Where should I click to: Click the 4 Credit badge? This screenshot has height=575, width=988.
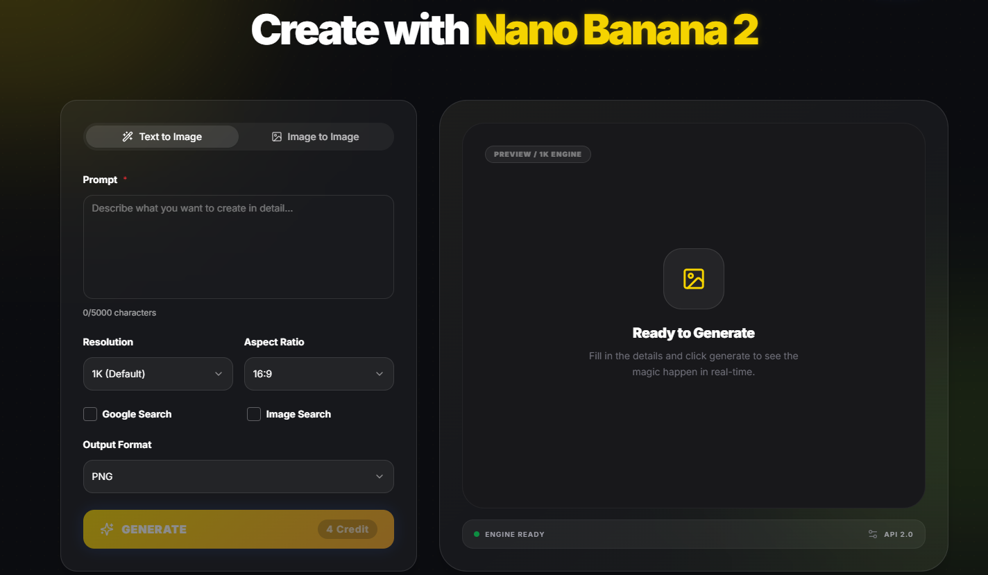coord(348,529)
